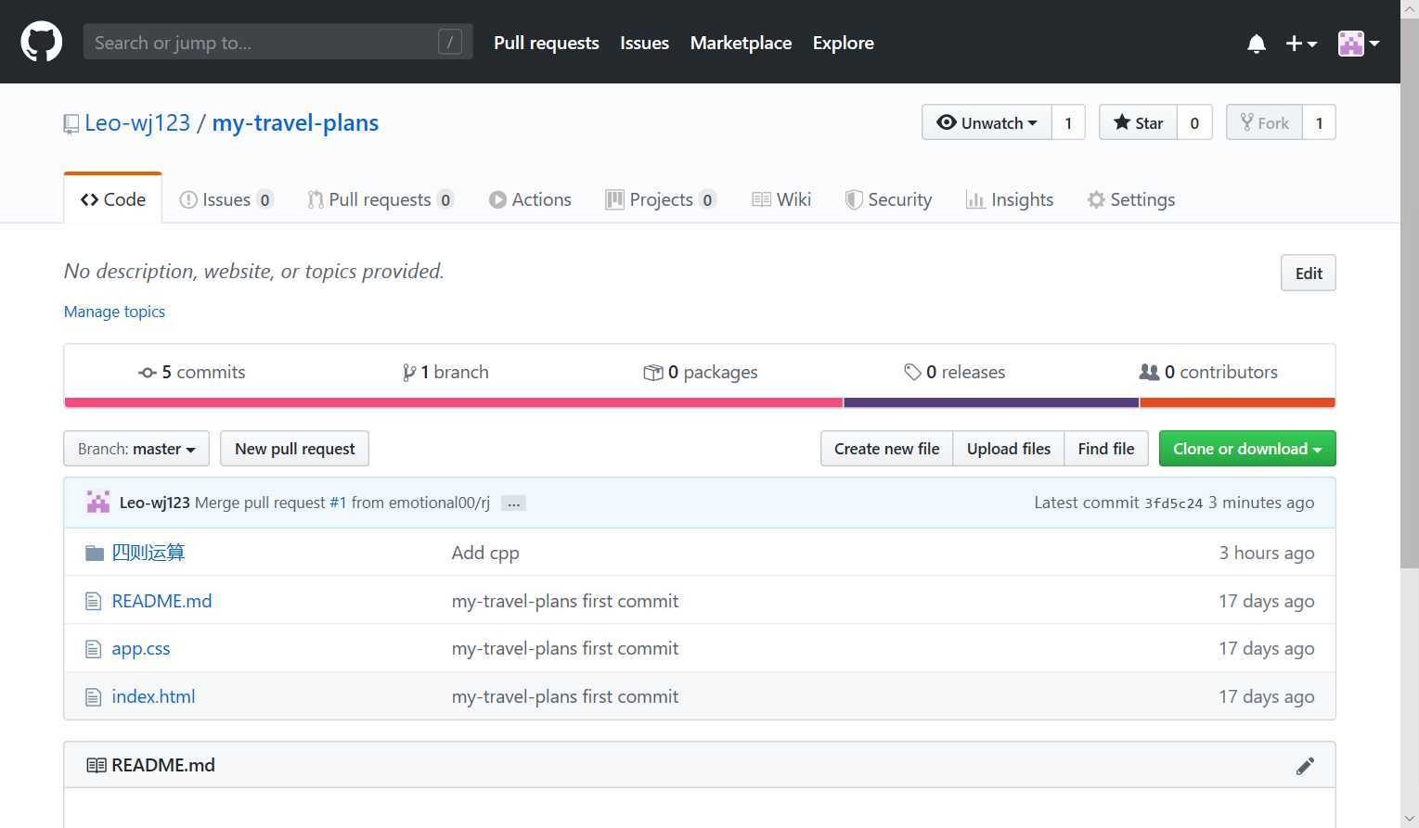This screenshot has height=828, width=1419.
Task: View the 5 commits history
Action: (x=192, y=372)
